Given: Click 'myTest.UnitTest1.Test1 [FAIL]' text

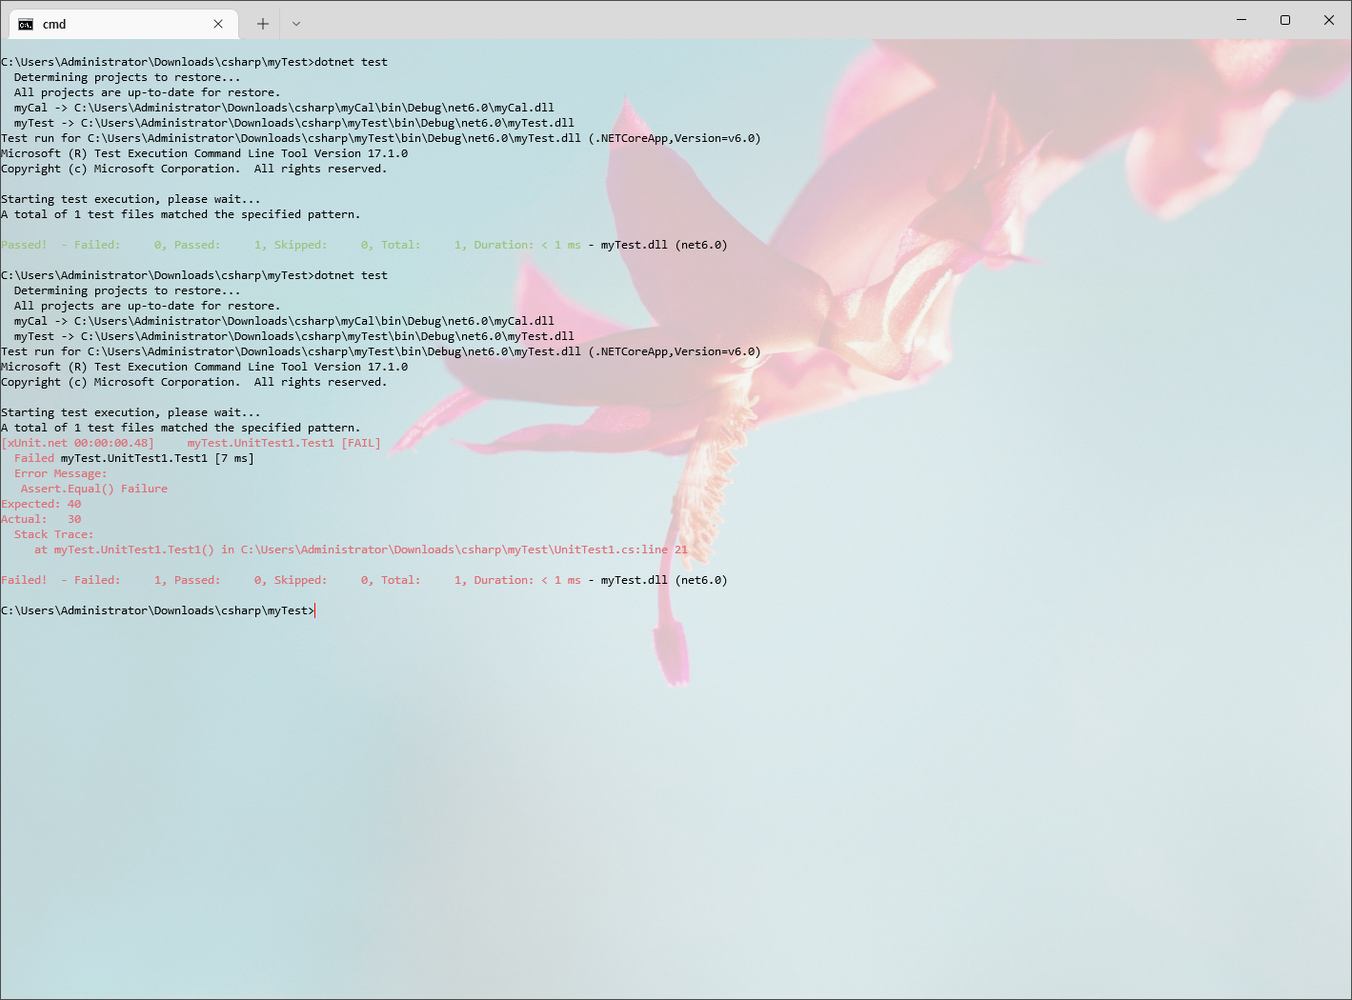Looking at the screenshot, I should 284,443.
